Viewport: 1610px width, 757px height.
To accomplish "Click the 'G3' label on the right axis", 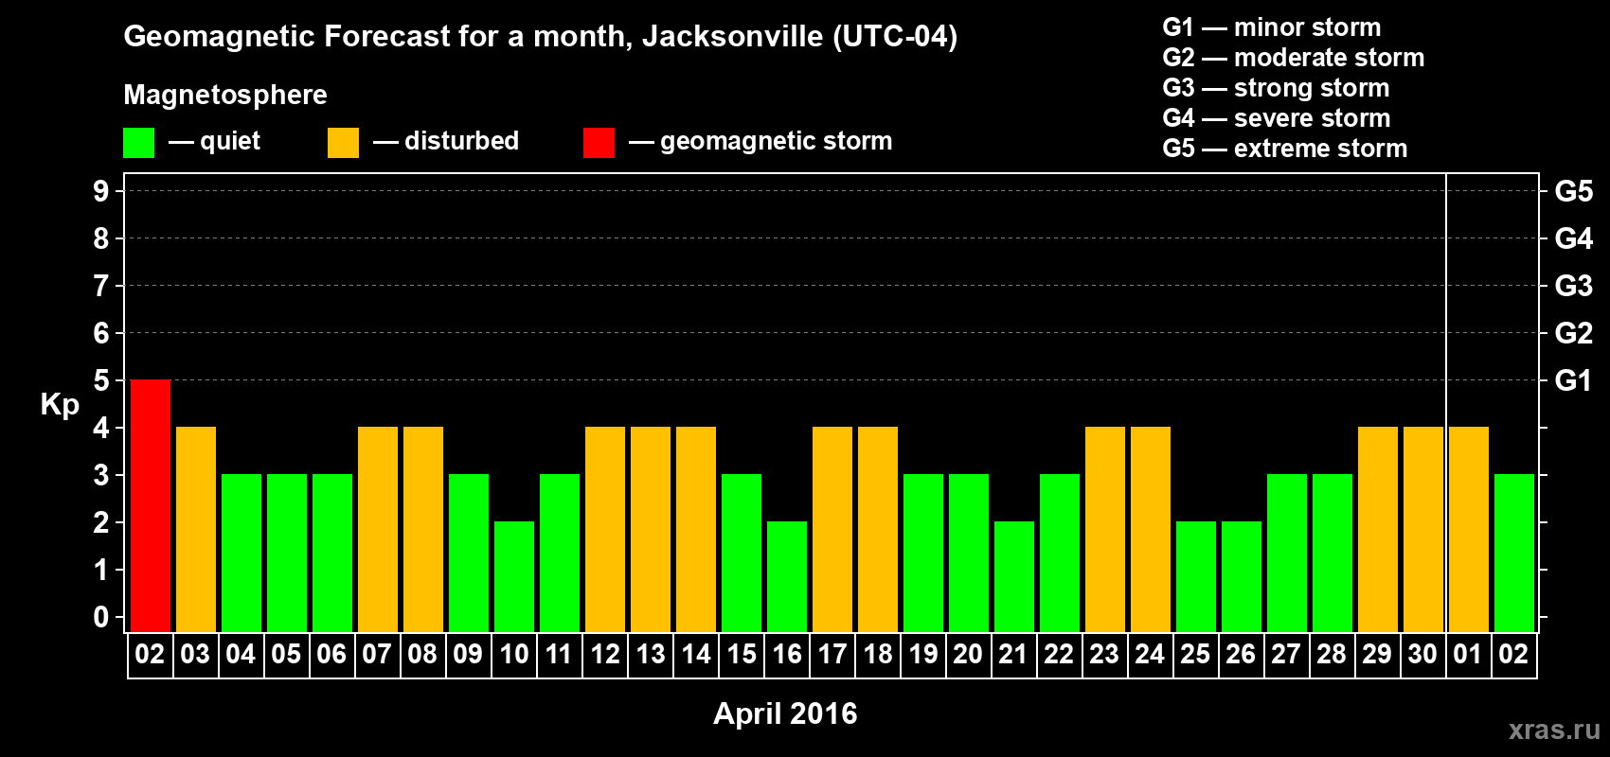I will pos(1574,286).
